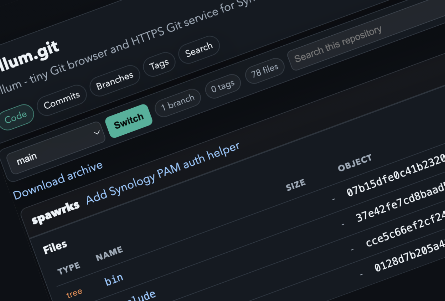
Task: Open the main branch dropdown
Action: point(56,148)
